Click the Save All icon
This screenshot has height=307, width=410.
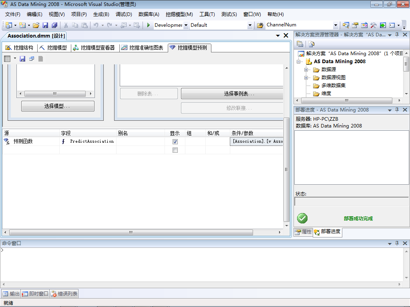click(x=54, y=25)
